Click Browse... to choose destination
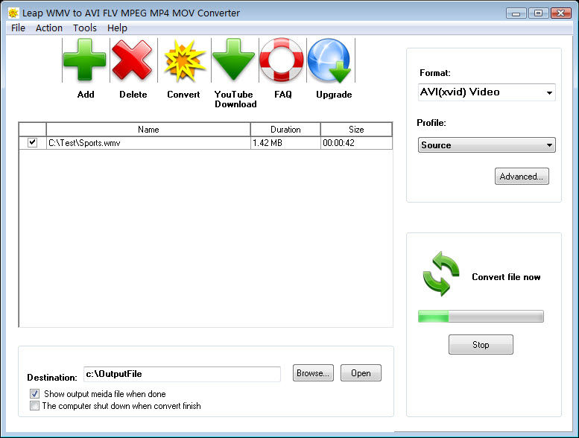Screen dimensions: 579x438 coord(313,373)
